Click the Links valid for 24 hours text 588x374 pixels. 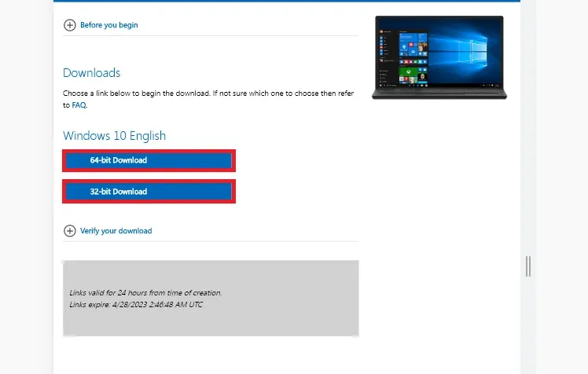(x=145, y=293)
